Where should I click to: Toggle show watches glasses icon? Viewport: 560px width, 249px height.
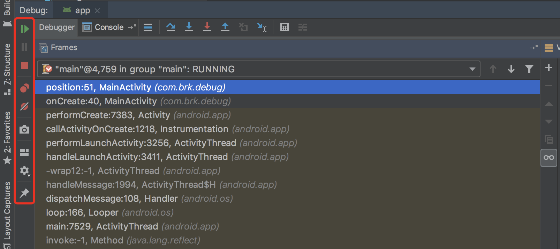point(549,158)
